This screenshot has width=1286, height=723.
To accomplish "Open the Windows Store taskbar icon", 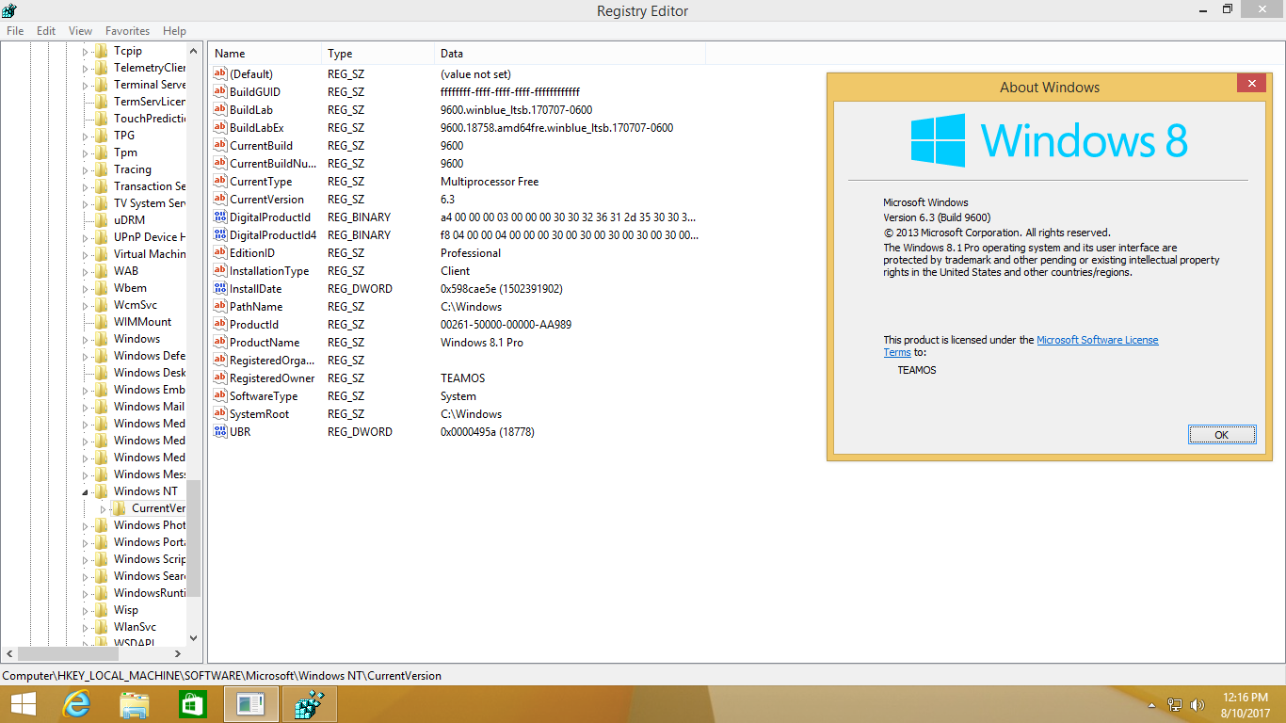I will click(192, 704).
